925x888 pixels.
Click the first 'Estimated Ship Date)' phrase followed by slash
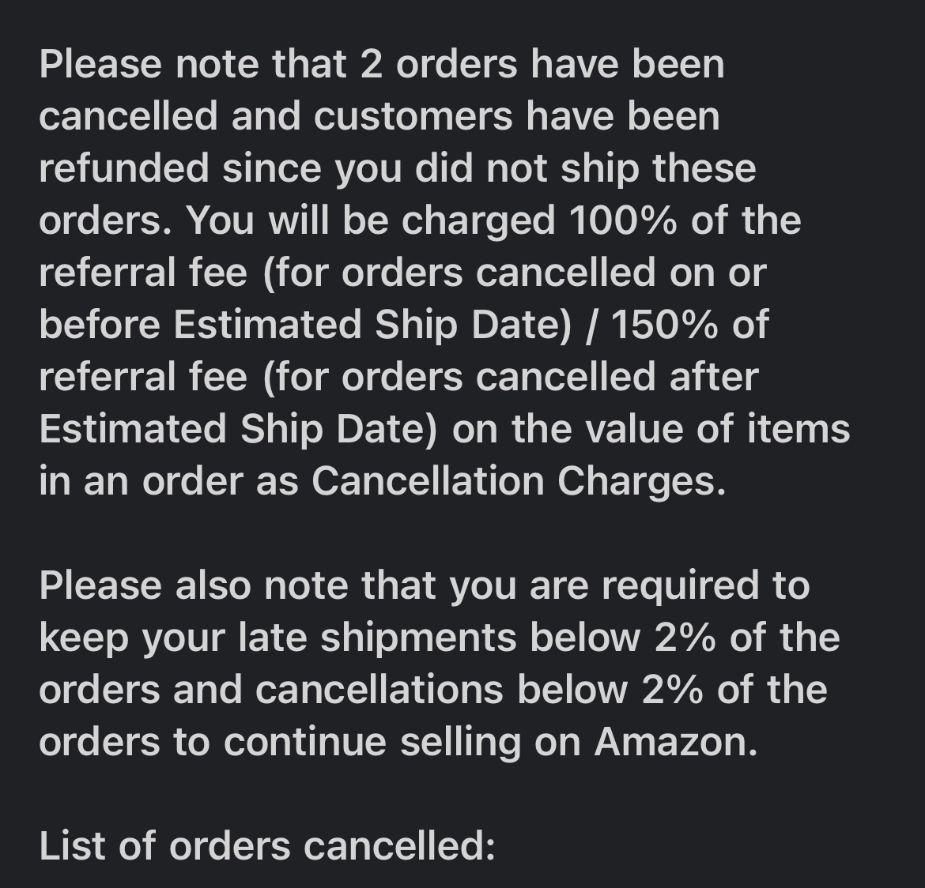[x=373, y=325]
